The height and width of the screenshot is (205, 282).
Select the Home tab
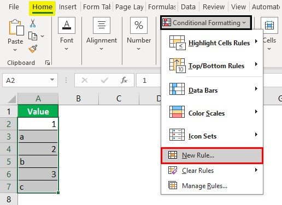coord(42,8)
